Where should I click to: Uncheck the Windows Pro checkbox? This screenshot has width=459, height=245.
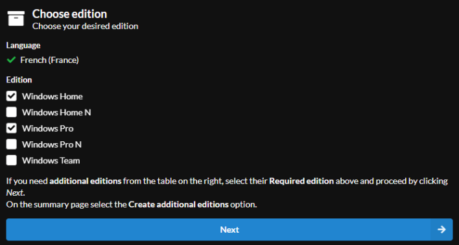pos(12,128)
